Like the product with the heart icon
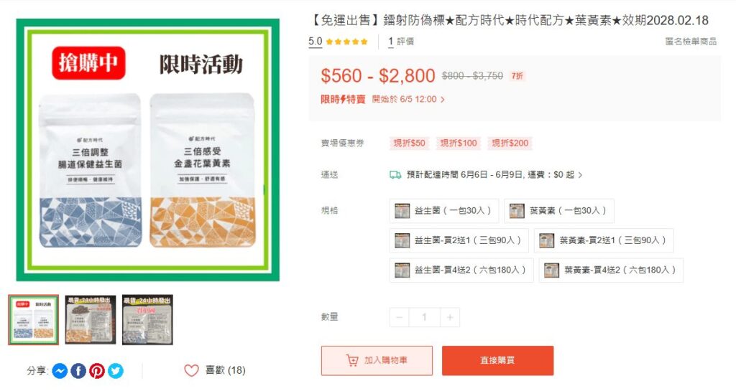This screenshot has height=391, width=736. 191,370
